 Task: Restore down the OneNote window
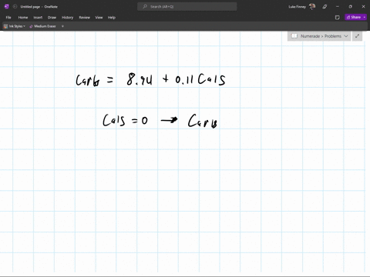pyautogui.click(x=350, y=7)
